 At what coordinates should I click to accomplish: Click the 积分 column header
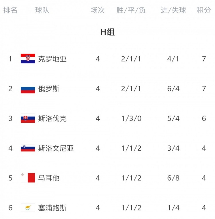click(x=204, y=10)
